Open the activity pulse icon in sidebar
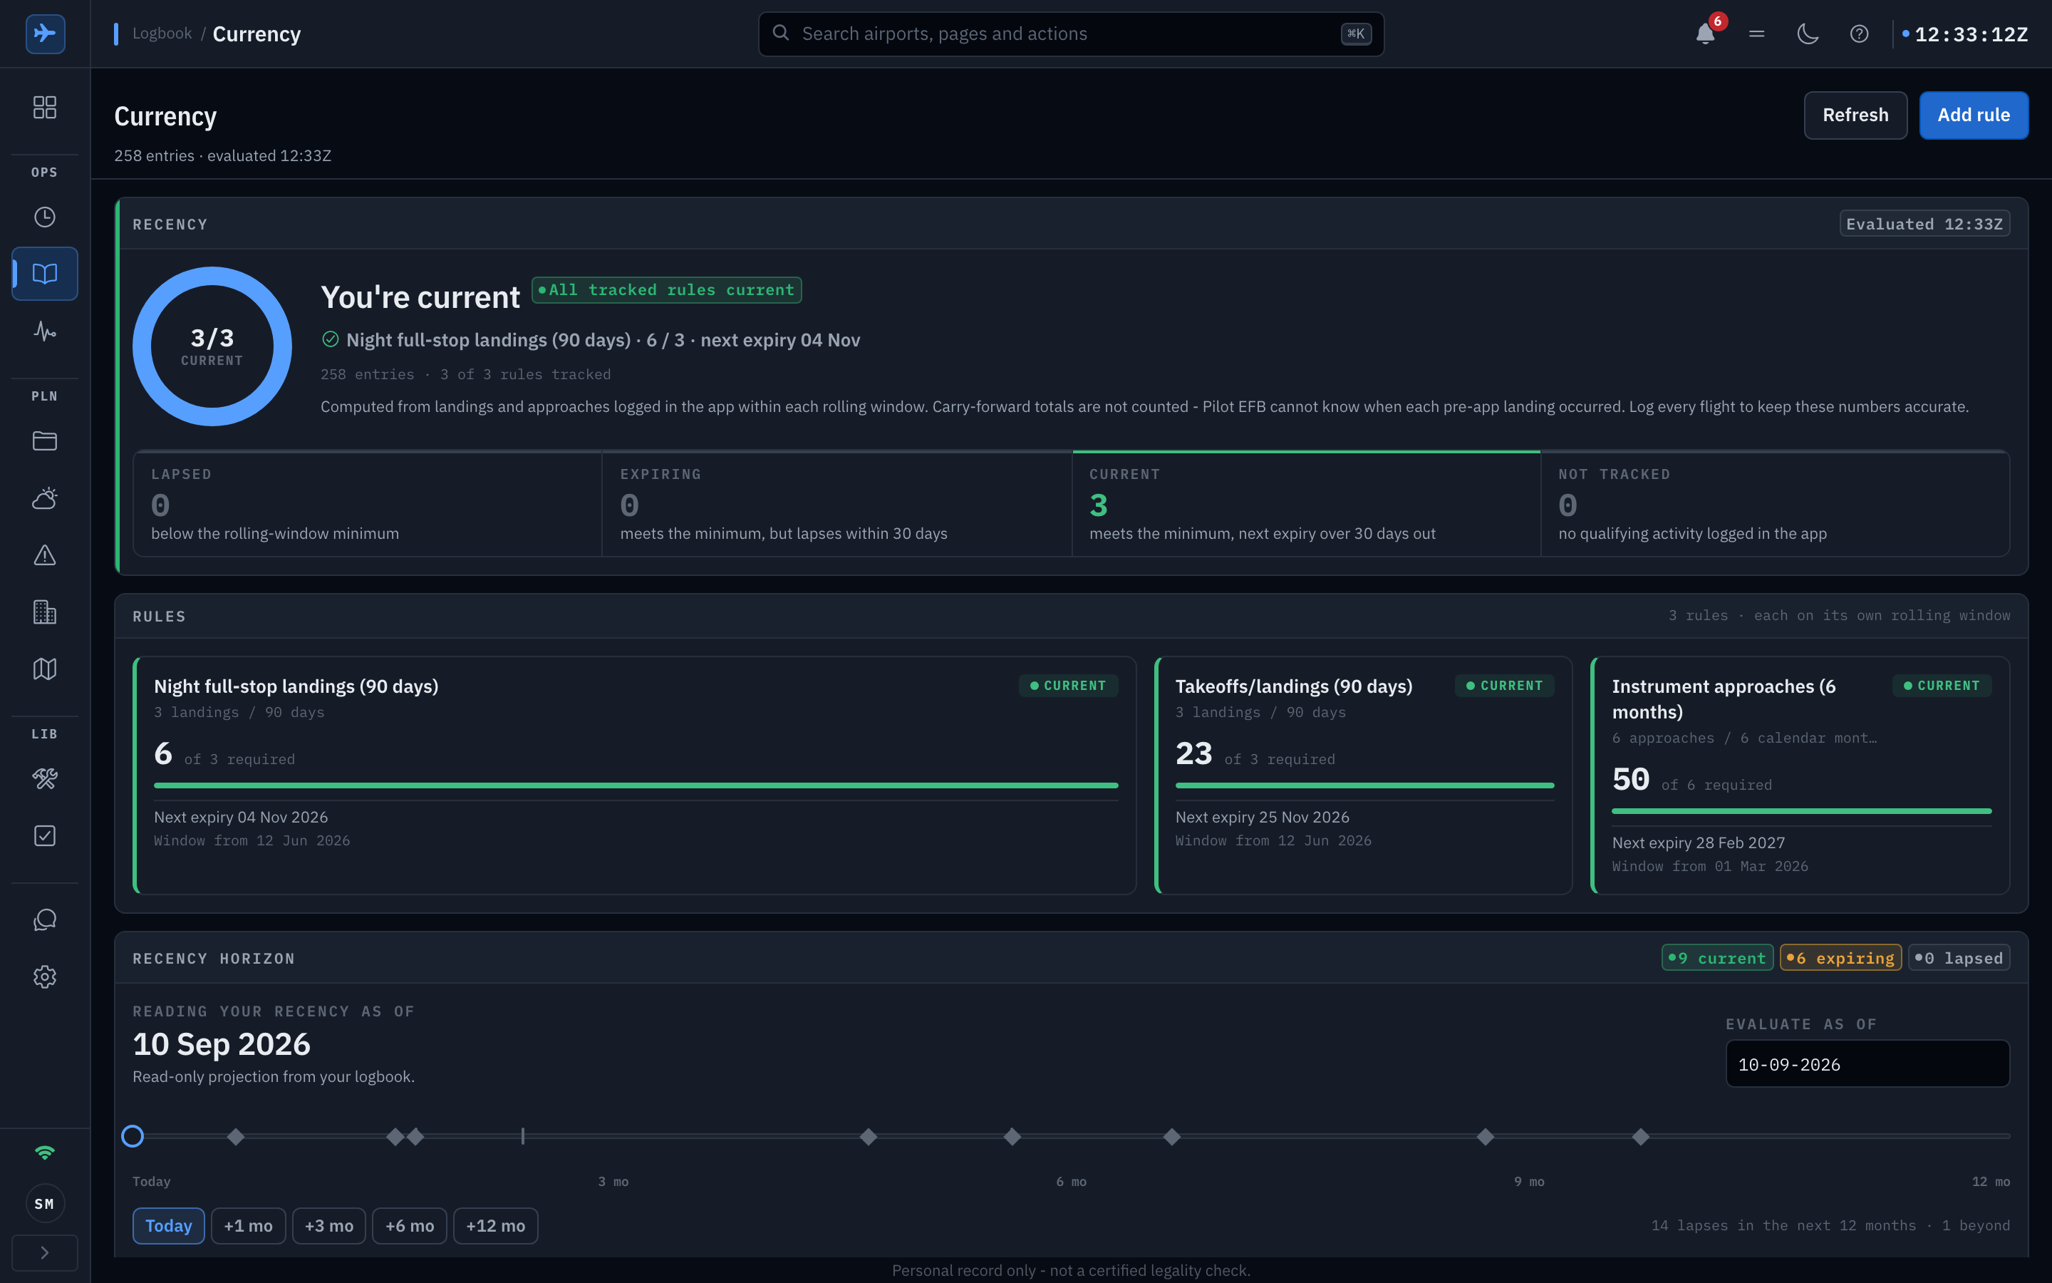2052x1283 pixels. [x=45, y=330]
